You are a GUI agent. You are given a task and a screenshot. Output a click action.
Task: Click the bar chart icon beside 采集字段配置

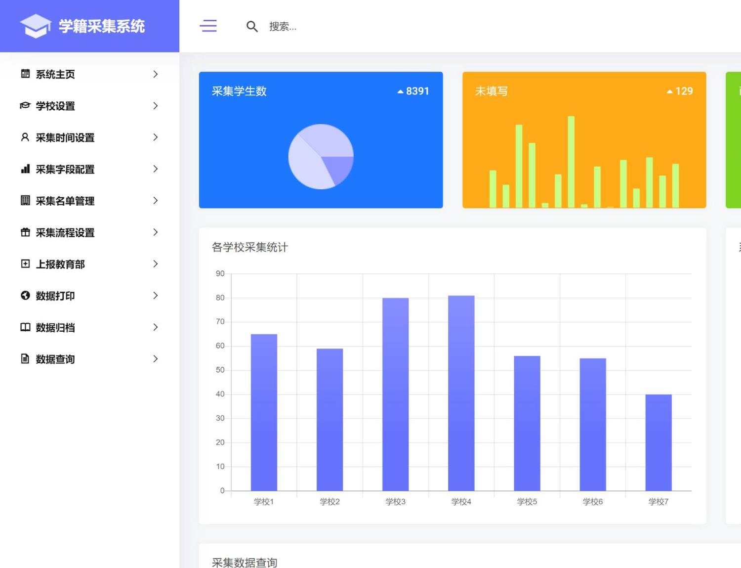click(25, 169)
